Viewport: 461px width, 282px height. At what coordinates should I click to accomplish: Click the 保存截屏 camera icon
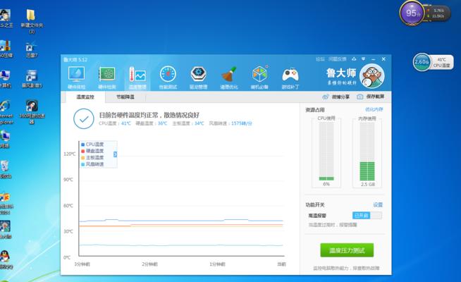[360, 97]
